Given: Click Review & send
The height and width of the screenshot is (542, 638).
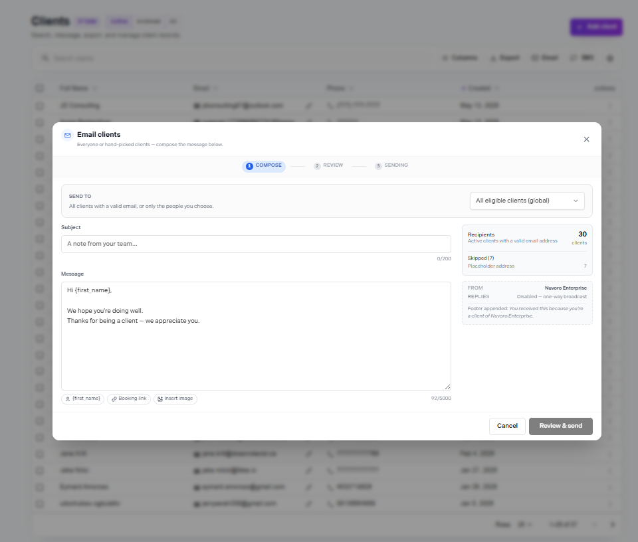Looking at the screenshot, I should pos(561,426).
